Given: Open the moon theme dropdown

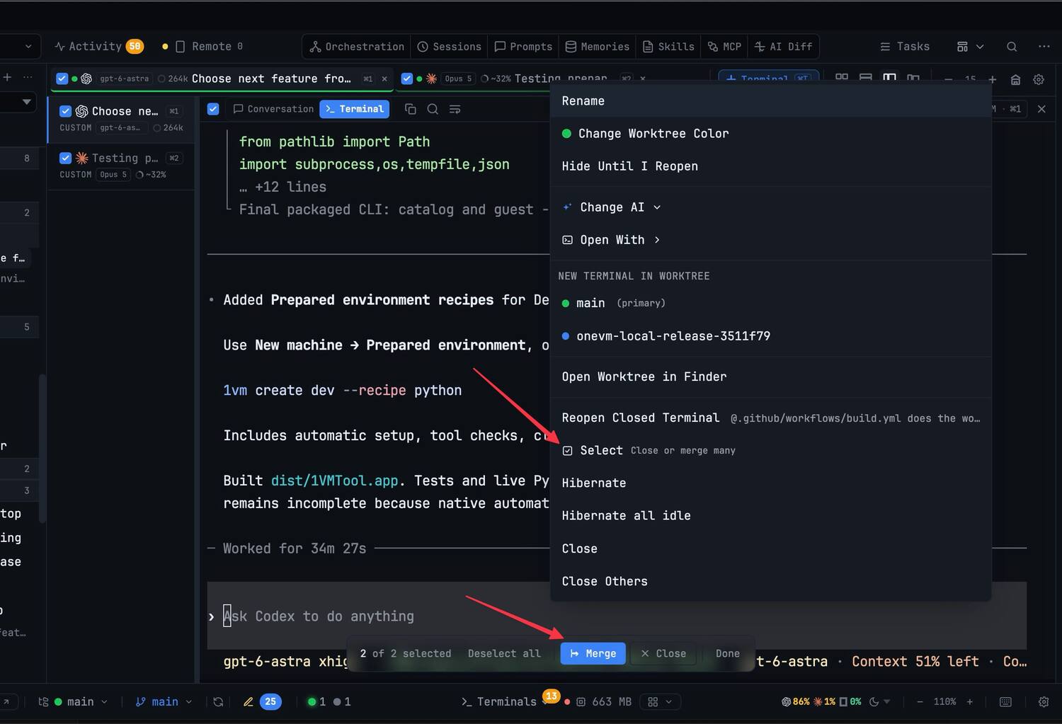Looking at the screenshot, I should [879, 701].
